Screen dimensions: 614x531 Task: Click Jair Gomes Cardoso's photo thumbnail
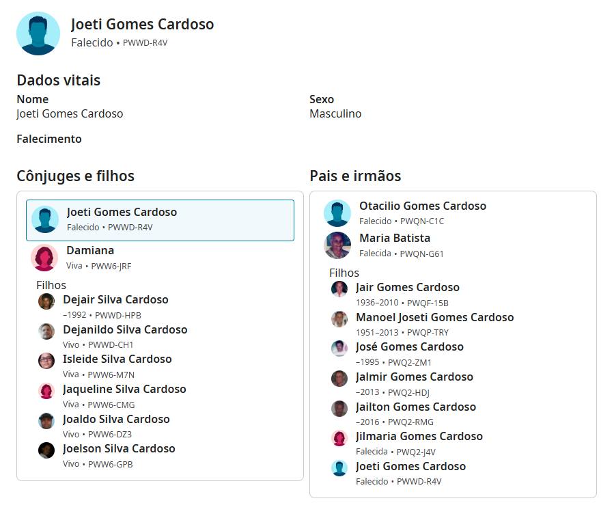point(339,289)
